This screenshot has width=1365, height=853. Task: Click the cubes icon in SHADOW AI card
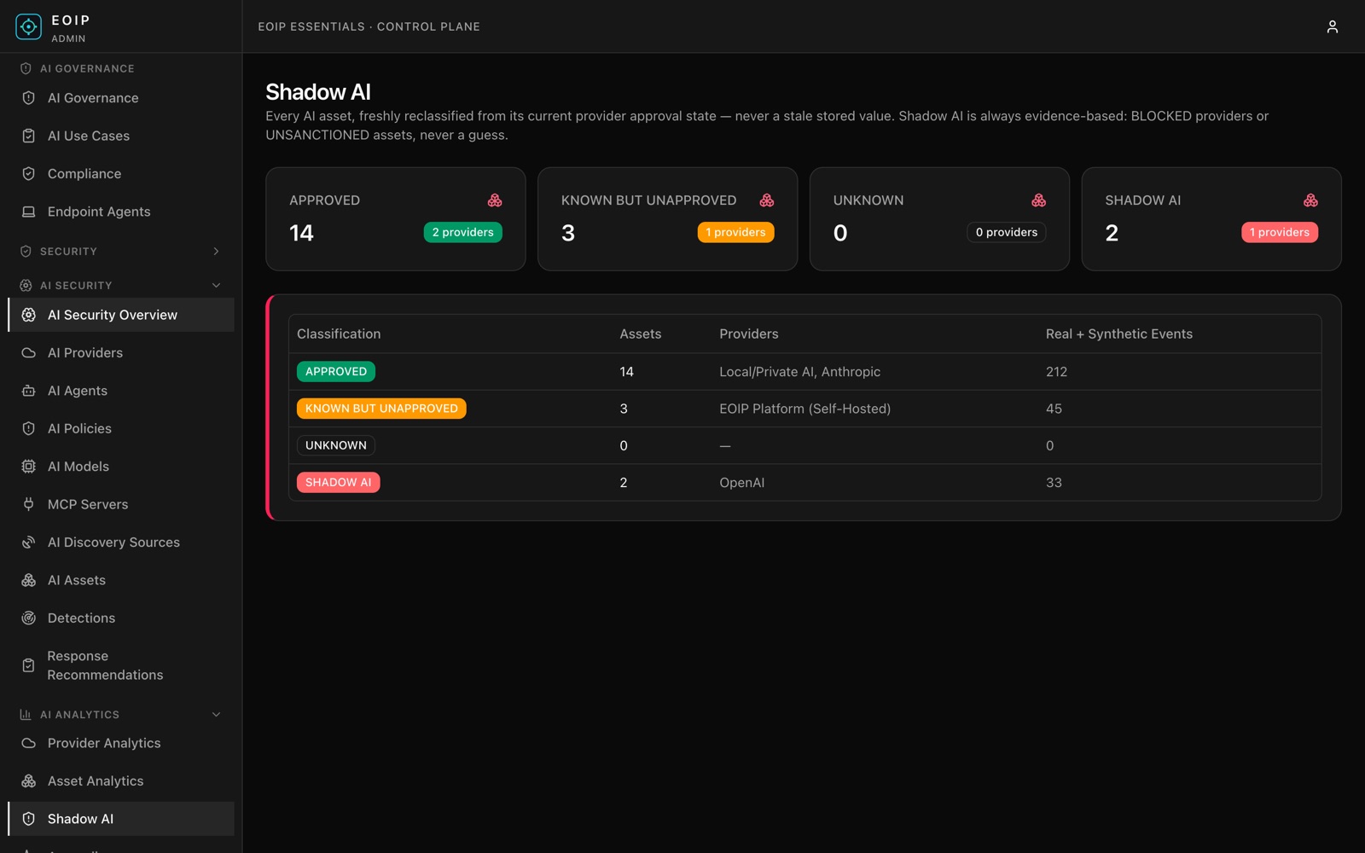point(1310,200)
